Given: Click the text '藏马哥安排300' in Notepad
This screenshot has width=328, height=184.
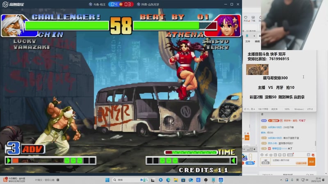Looking at the screenshot, I should 275,78.
